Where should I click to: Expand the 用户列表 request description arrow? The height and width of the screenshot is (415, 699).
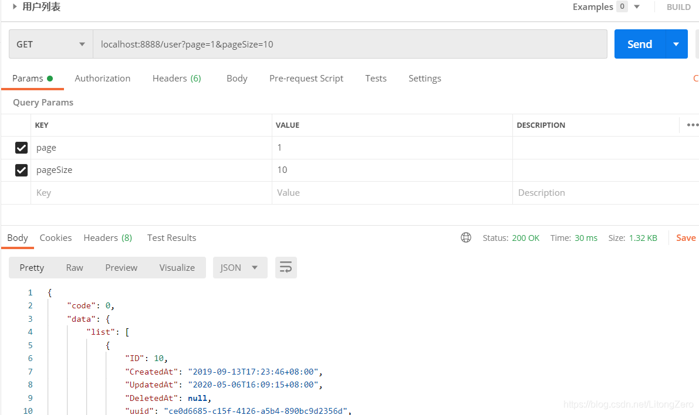point(15,6)
